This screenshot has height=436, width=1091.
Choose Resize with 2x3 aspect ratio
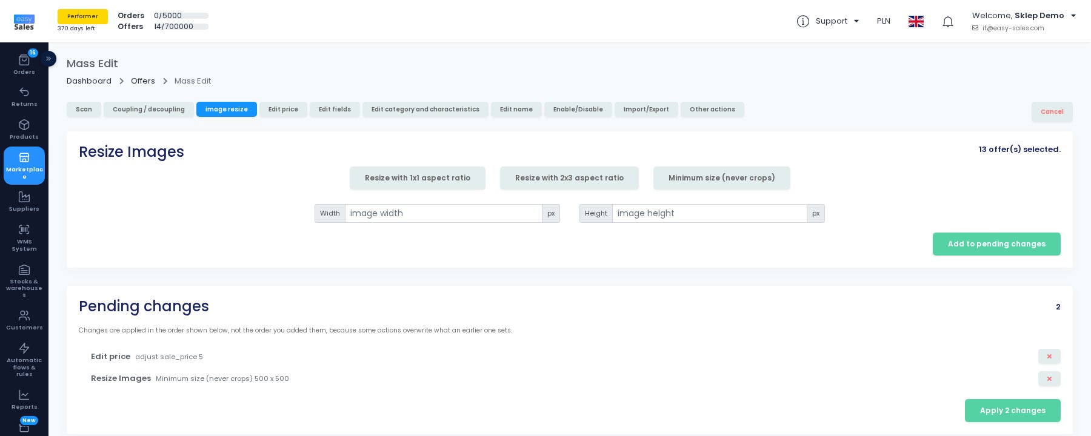point(569,178)
